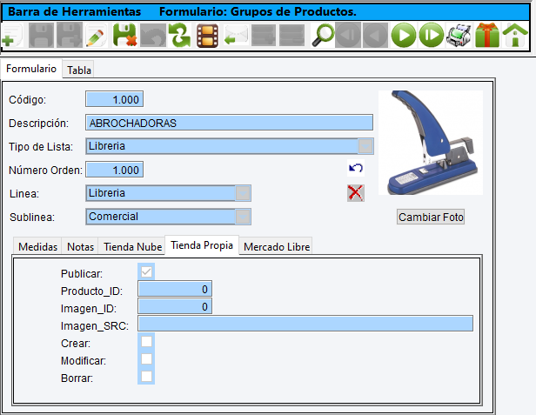Click the gift box icon
This screenshot has width=536, height=415.
[487, 35]
